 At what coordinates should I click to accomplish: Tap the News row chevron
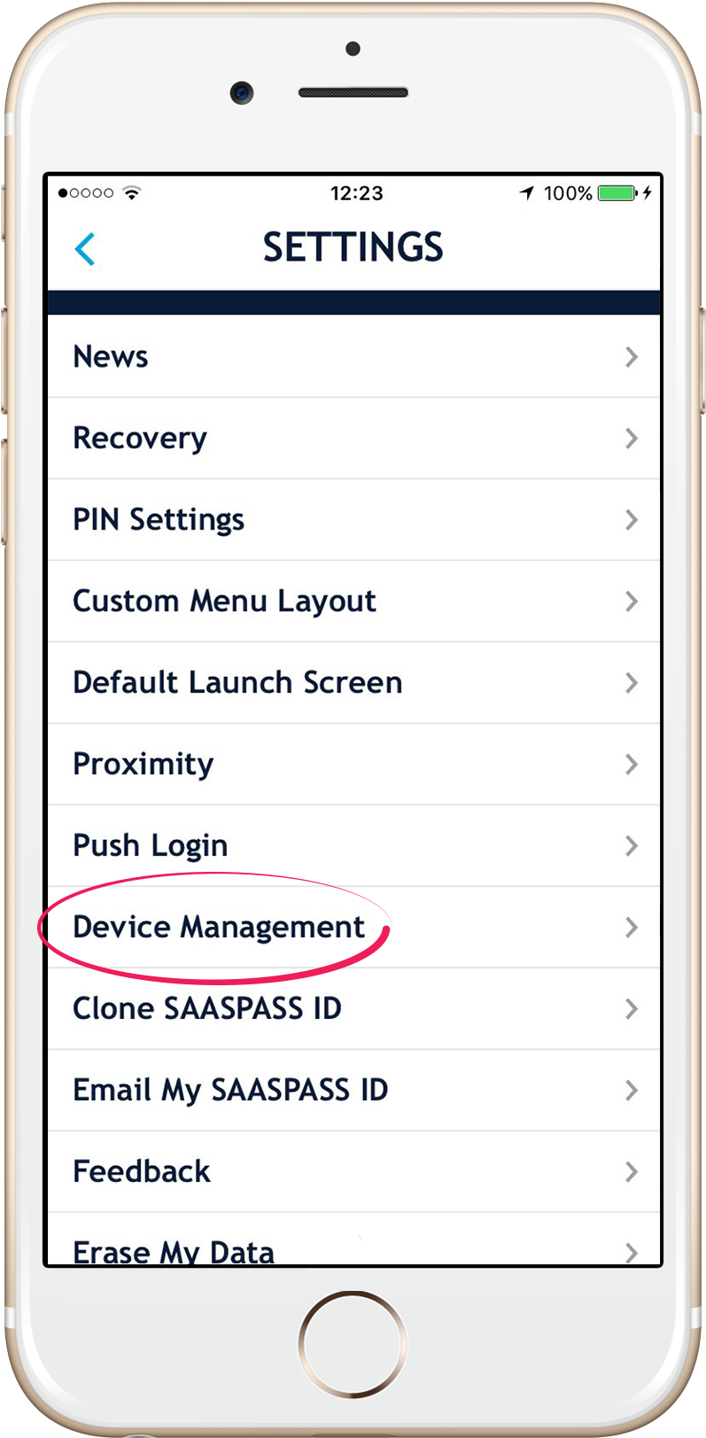pyautogui.click(x=631, y=357)
